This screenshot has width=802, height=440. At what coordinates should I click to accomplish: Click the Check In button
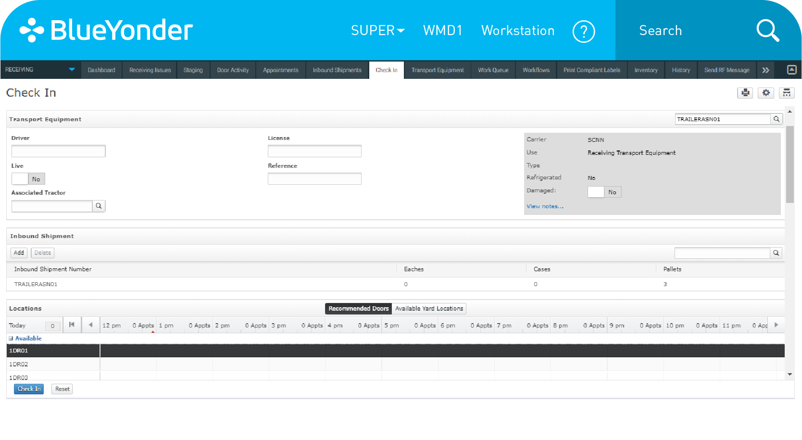(29, 389)
